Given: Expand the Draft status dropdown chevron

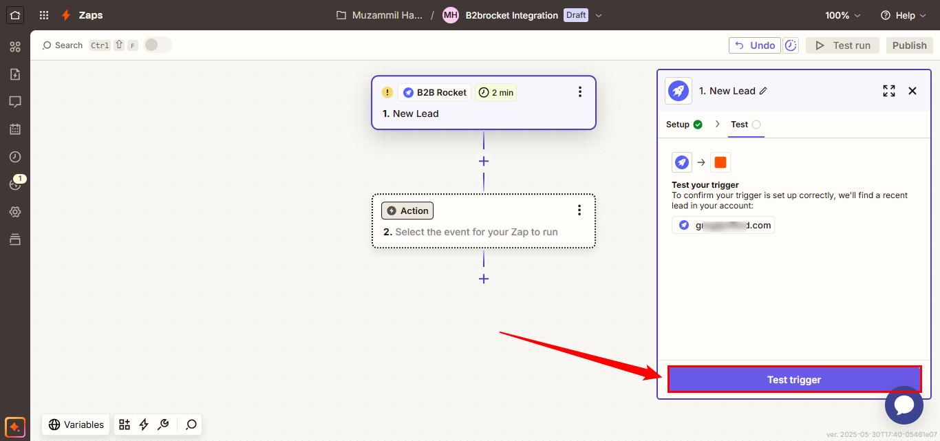Looking at the screenshot, I should pyautogui.click(x=598, y=15).
